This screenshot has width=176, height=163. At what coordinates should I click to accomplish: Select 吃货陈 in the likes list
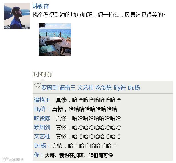pos(103,88)
